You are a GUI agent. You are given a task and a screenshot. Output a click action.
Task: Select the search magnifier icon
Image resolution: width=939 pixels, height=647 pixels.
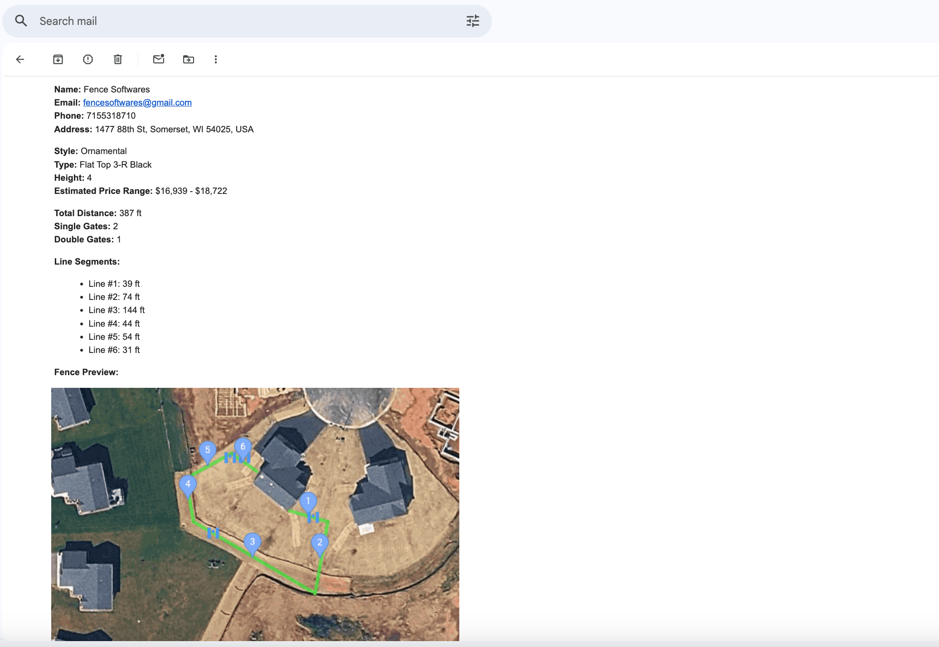[21, 21]
